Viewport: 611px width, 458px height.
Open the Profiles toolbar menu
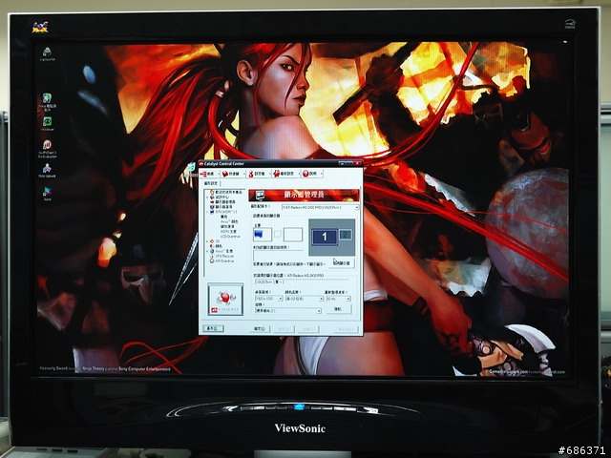coord(257,174)
